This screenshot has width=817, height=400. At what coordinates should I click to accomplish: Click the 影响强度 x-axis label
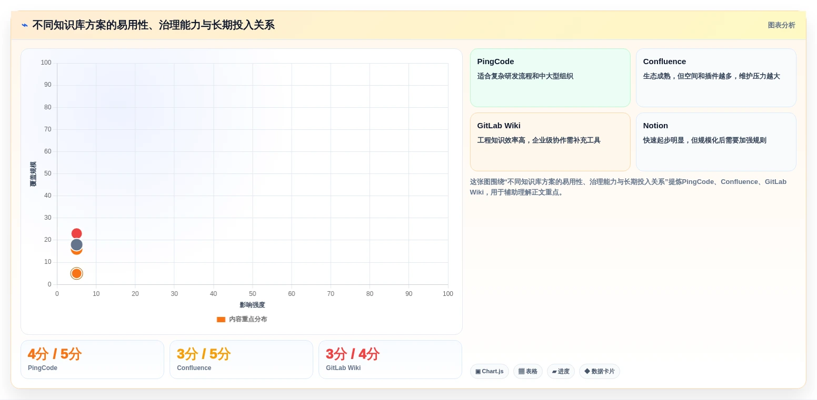click(252, 305)
